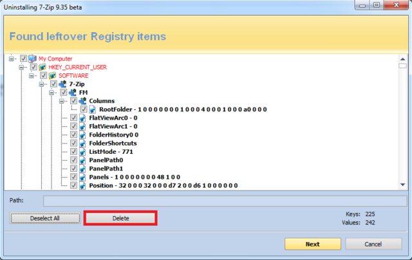
Task: Uncheck the FlatViewArc0 checkbox
Action: point(73,117)
